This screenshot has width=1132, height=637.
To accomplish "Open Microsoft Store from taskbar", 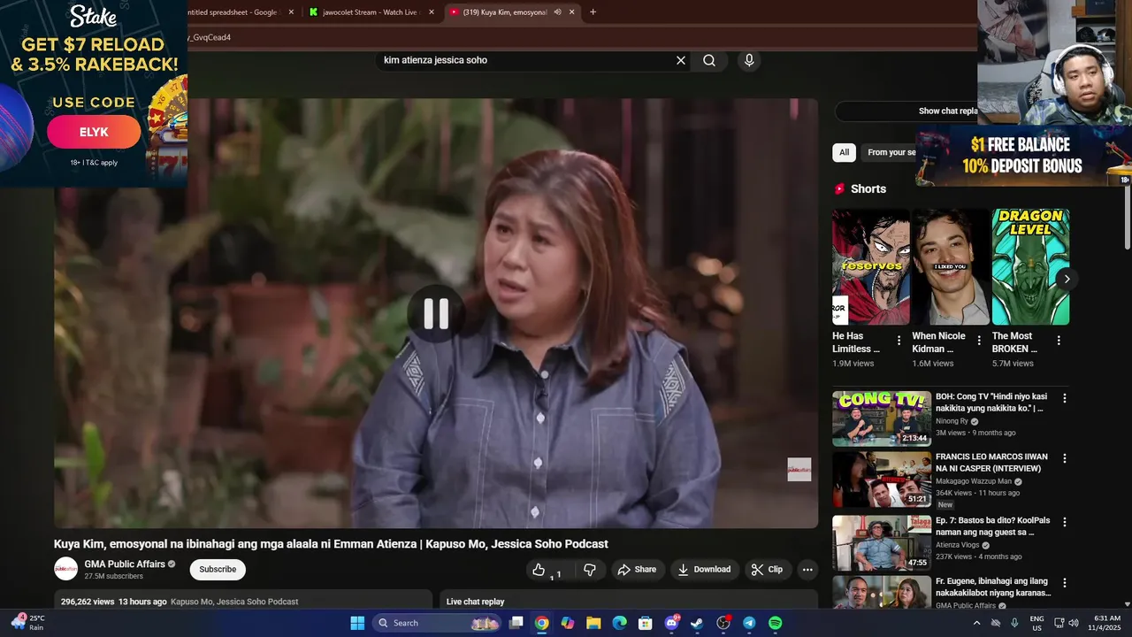I will (646, 623).
